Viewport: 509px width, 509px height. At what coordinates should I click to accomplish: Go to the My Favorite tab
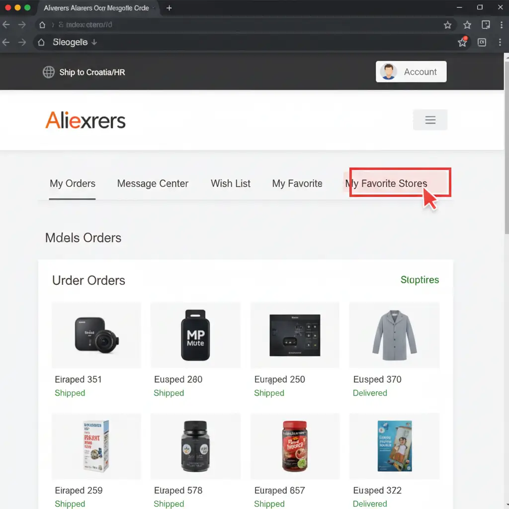point(297,183)
